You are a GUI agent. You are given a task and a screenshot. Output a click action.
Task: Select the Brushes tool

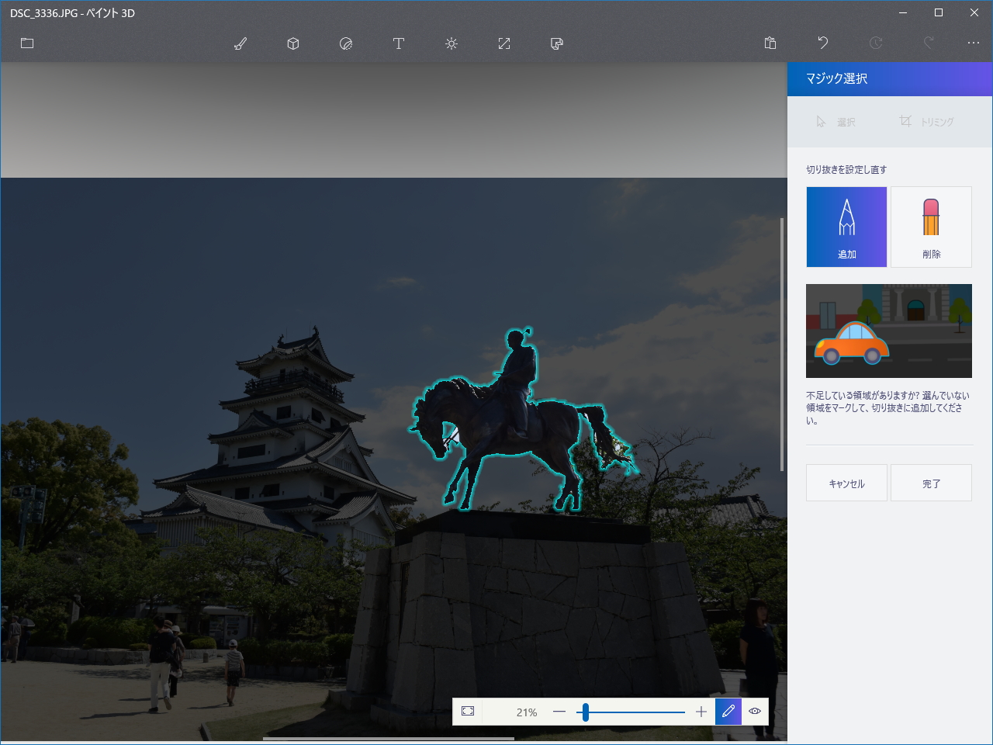click(x=240, y=43)
